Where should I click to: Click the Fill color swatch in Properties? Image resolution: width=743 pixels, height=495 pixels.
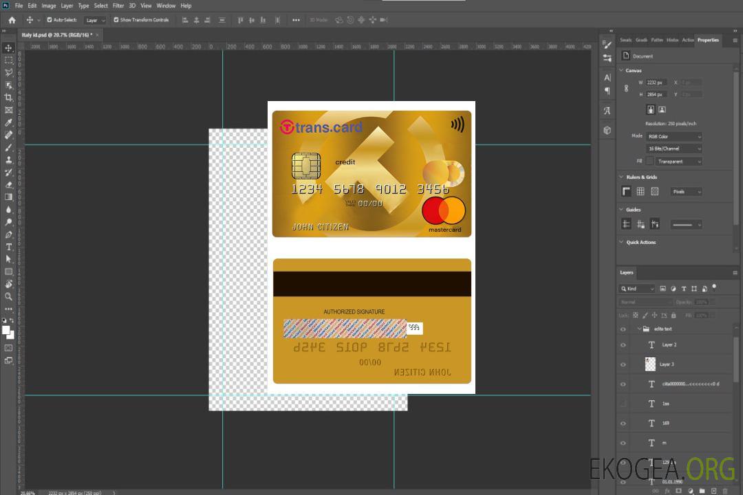[x=649, y=162]
